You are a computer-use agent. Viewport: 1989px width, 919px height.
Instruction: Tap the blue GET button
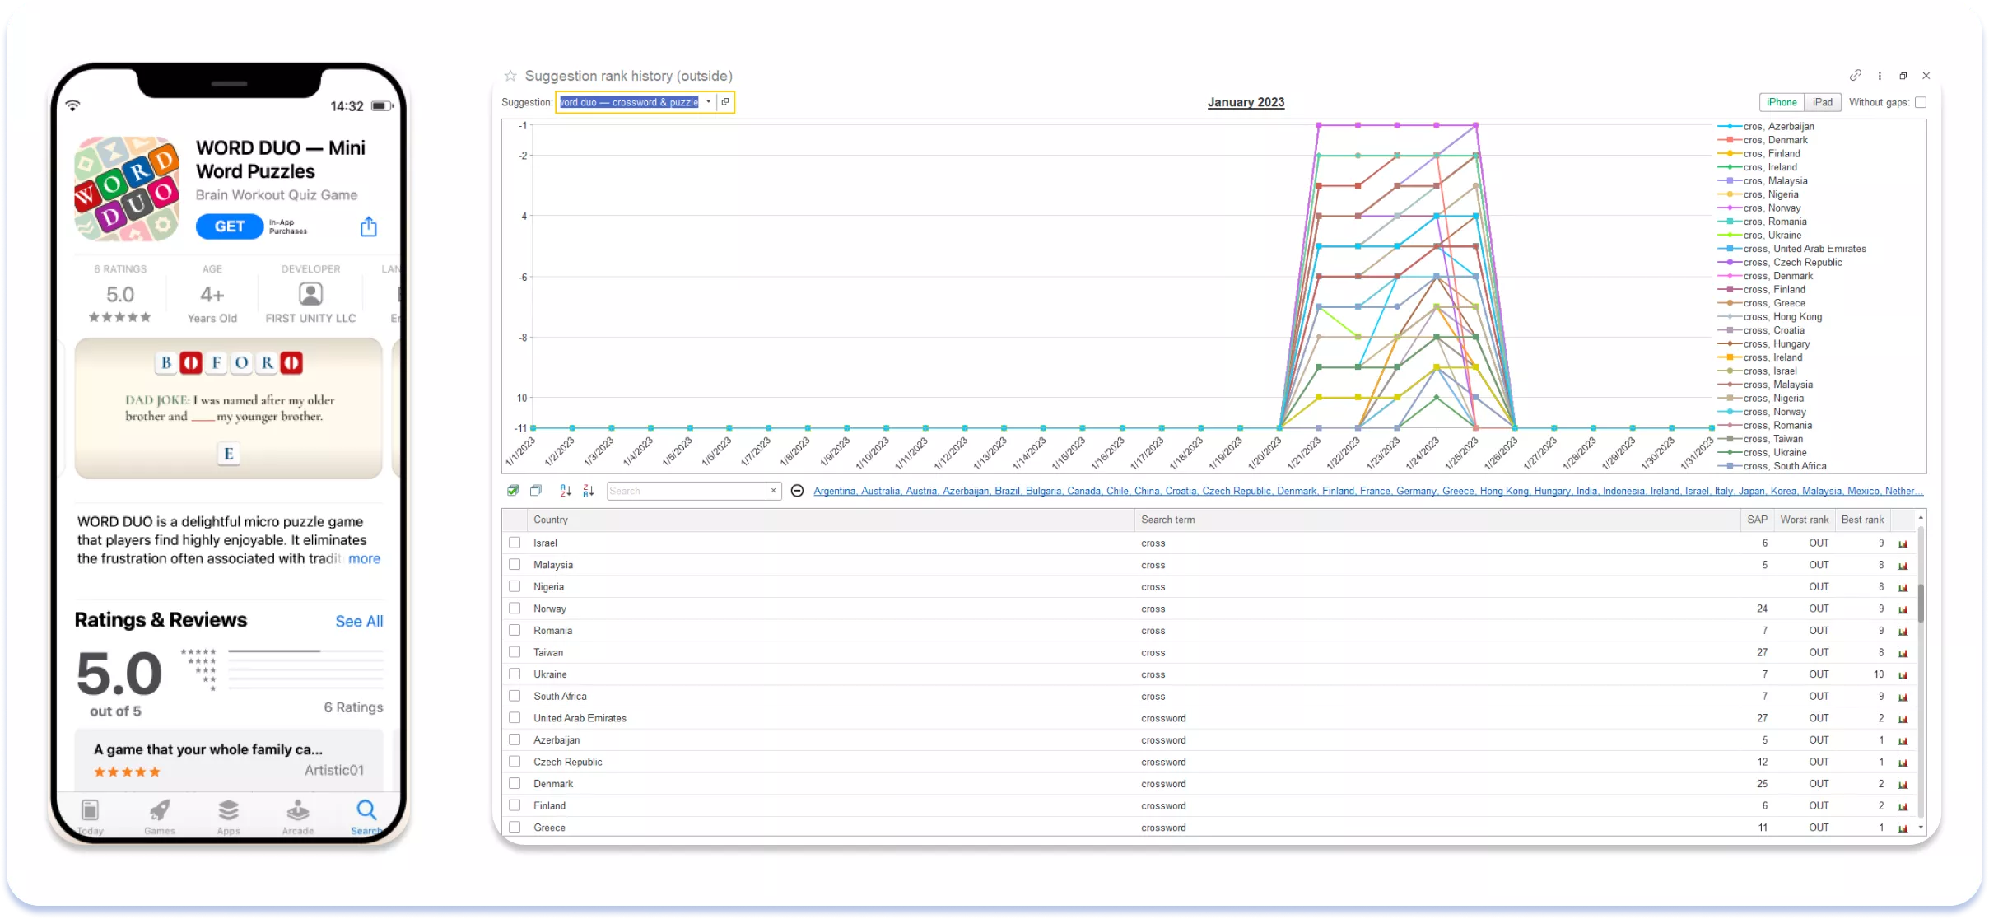(x=230, y=226)
